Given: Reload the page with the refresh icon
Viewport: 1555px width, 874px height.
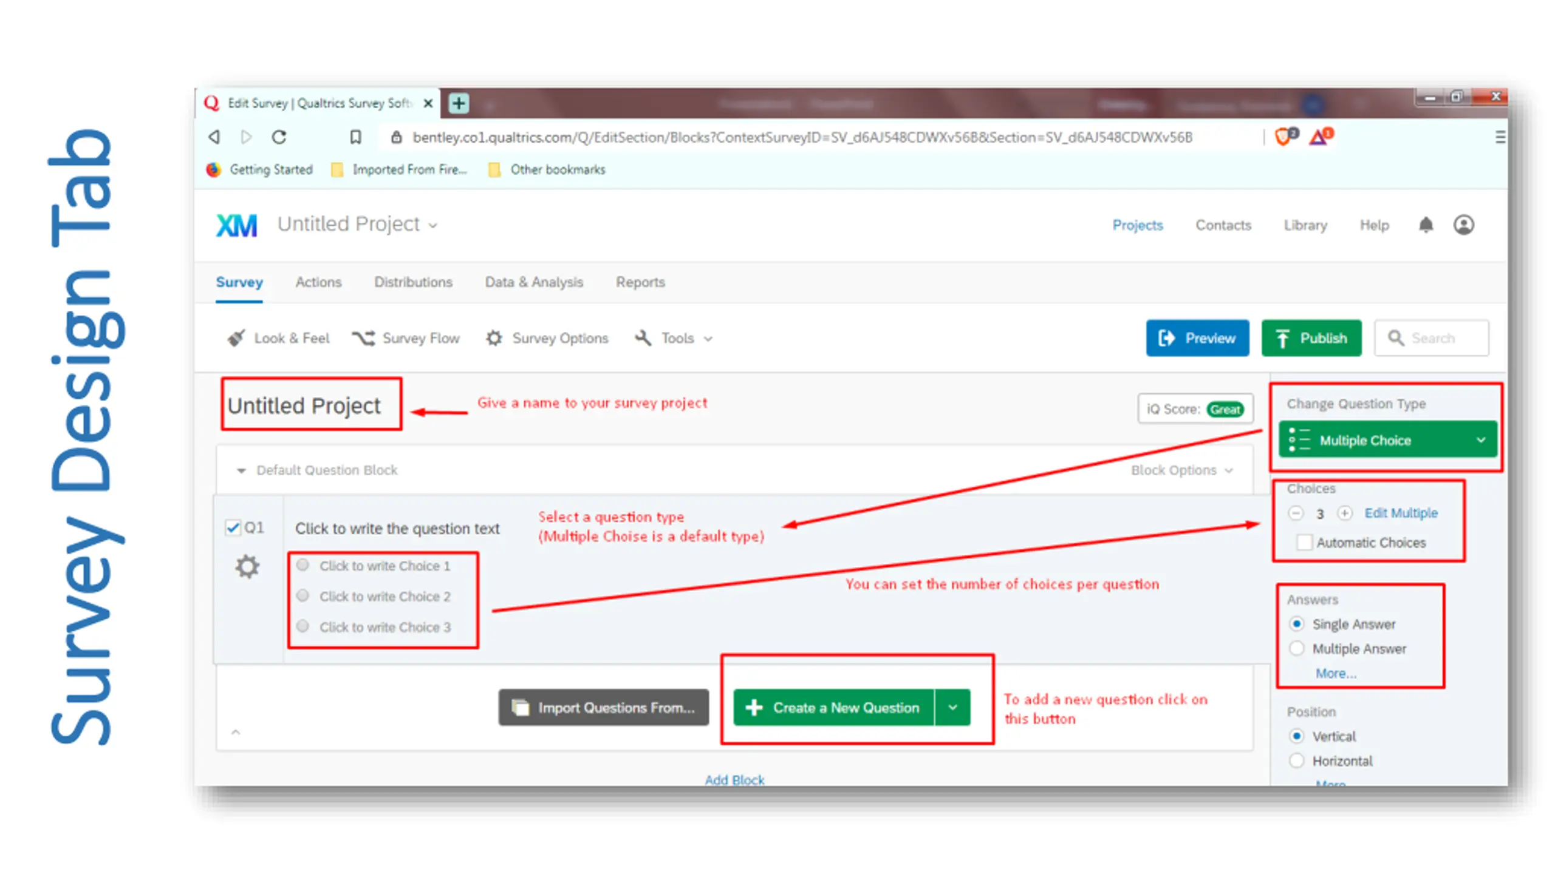Looking at the screenshot, I should (x=279, y=137).
